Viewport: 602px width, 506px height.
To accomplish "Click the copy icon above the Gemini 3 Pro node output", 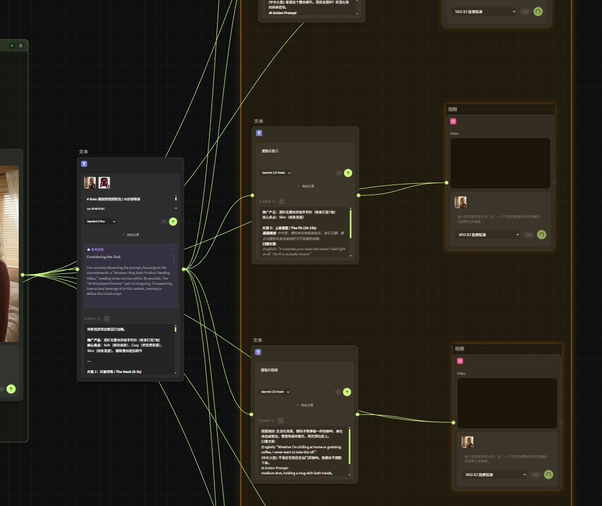I will click(100, 319).
